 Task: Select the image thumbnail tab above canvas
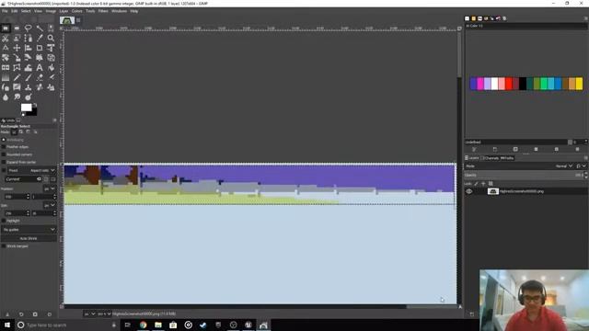point(67,20)
